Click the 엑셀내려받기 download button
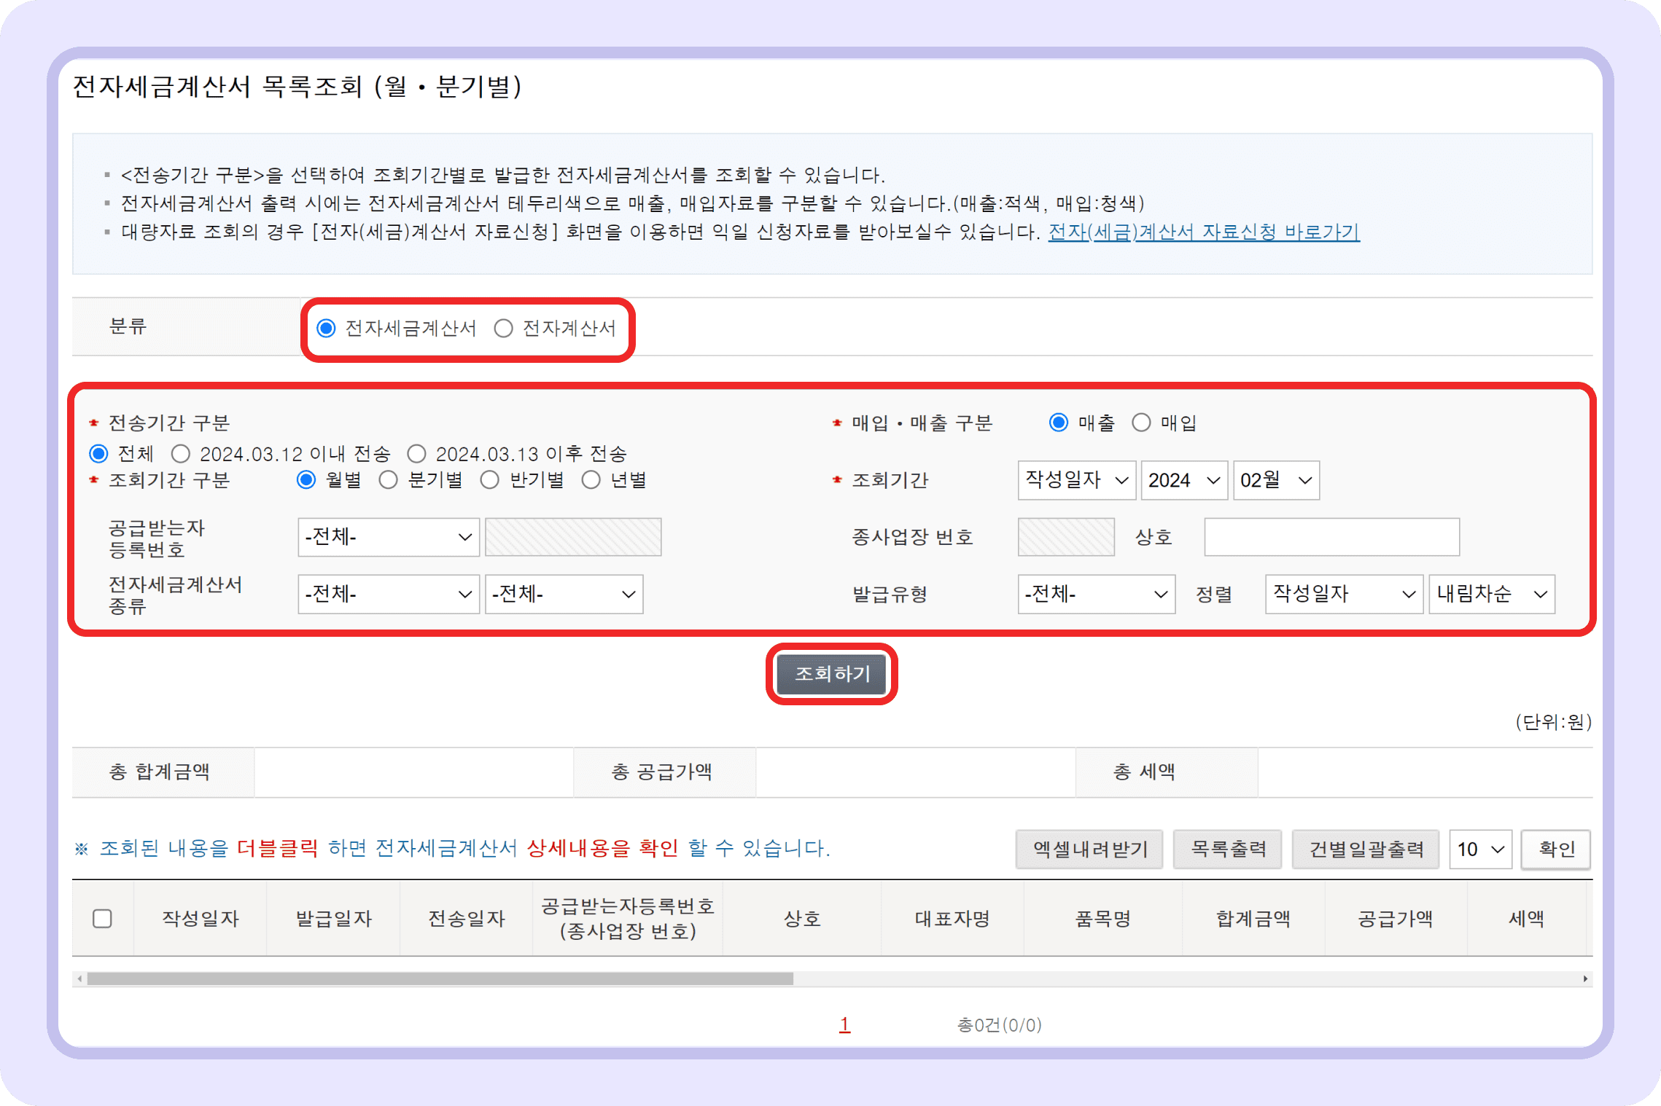The image size is (1661, 1106). pyautogui.click(x=1089, y=849)
